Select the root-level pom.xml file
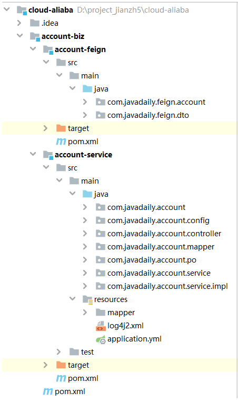 pyautogui.click(x=70, y=392)
